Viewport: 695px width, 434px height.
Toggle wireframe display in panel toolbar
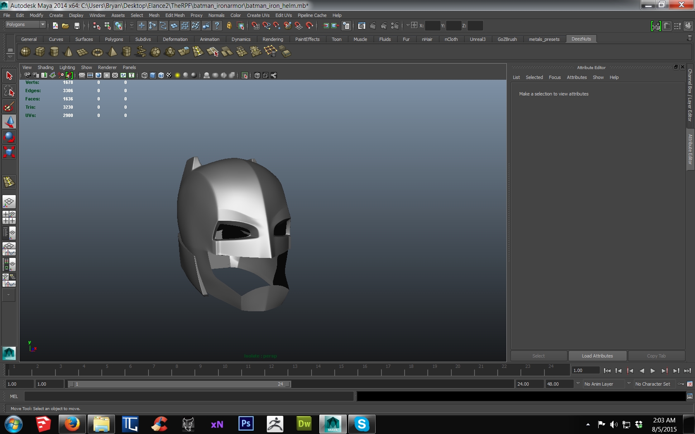tap(144, 75)
